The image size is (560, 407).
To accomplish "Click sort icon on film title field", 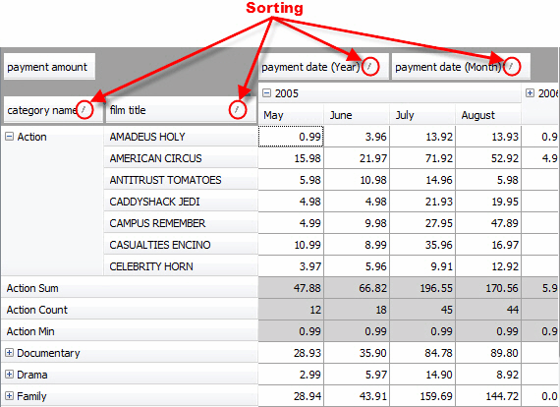I will (237, 110).
